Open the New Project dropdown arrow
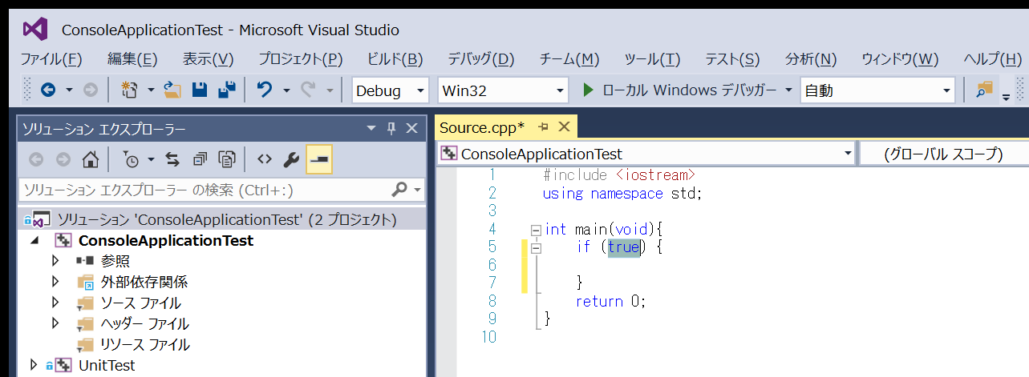 (151, 90)
